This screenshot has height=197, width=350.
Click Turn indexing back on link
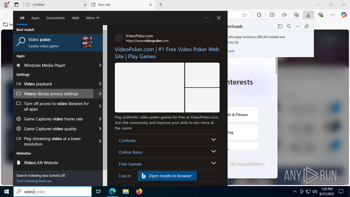[x=34, y=181]
